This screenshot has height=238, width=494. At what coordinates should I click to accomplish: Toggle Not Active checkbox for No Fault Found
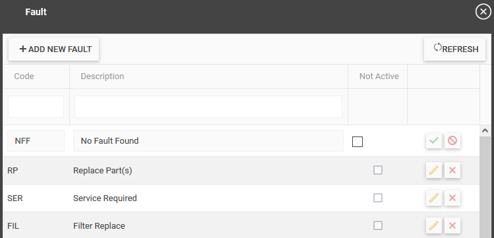[x=357, y=142]
